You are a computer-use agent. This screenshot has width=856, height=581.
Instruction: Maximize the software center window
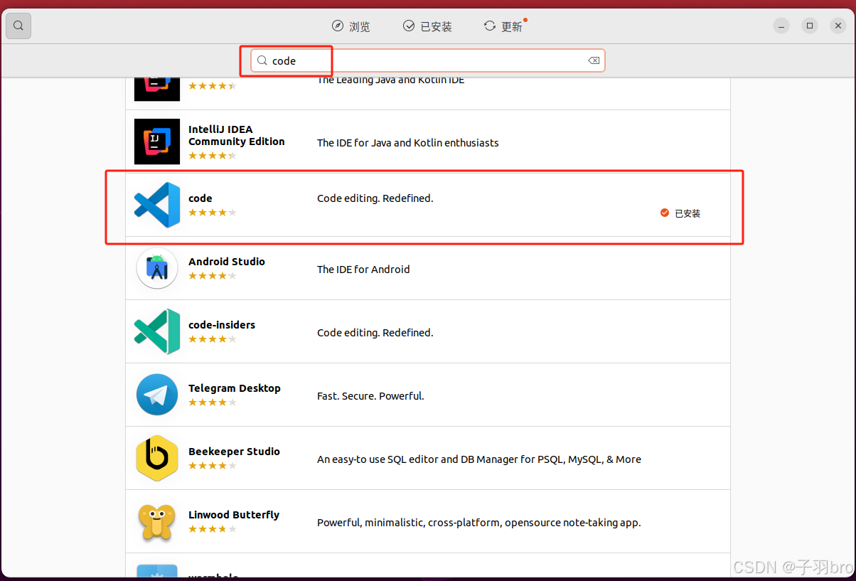tap(810, 26)
